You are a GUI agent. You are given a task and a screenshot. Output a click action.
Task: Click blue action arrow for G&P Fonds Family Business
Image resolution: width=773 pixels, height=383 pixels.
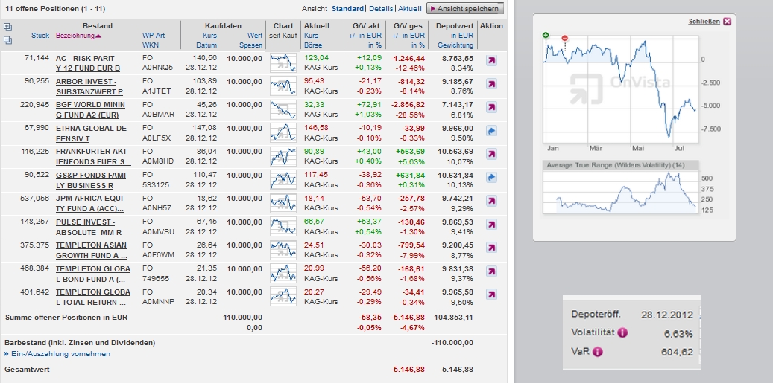491,178
